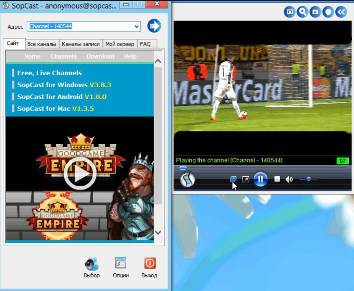Collapse panel with double-arrow icon

pos(341,12)
